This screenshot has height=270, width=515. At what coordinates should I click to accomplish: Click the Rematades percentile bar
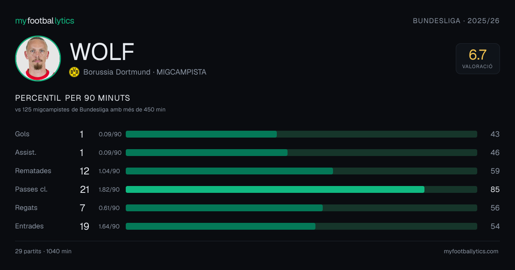click(x=301, y=171)
